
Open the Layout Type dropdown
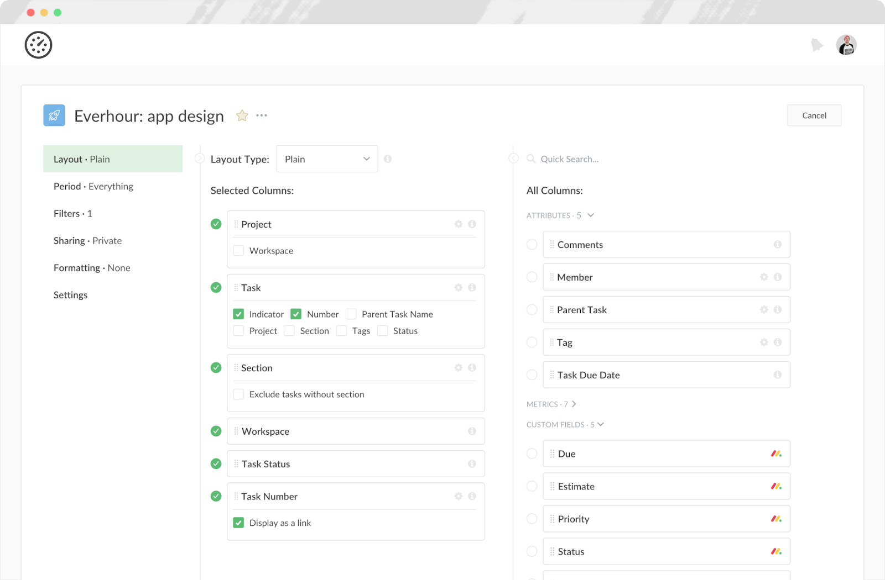coord(327,159)
